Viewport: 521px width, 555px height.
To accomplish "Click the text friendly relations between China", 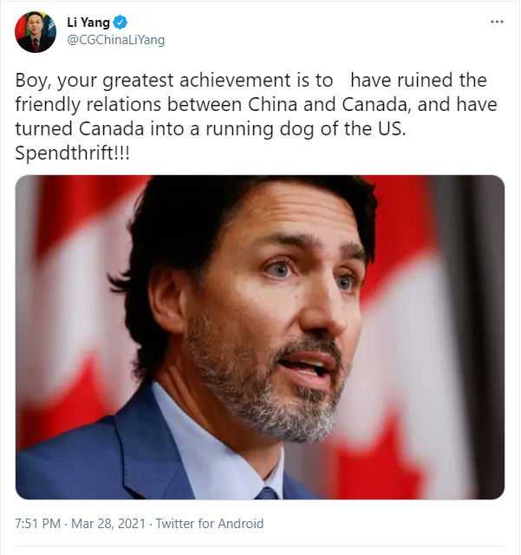I will [131, 104].
